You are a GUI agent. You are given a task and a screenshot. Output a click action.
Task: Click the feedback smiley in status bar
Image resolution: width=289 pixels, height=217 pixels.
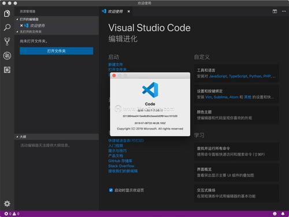275,214
